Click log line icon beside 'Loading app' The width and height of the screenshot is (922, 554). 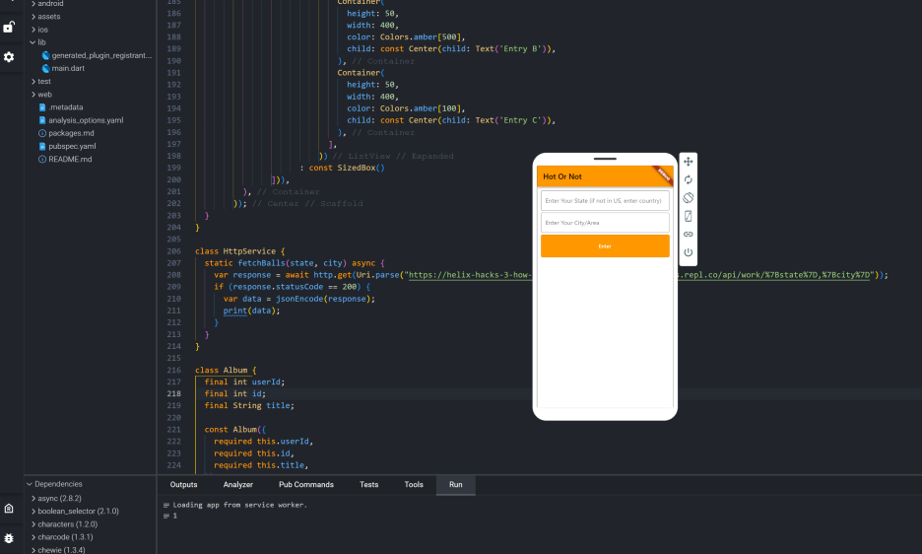[x=166, y=505]
